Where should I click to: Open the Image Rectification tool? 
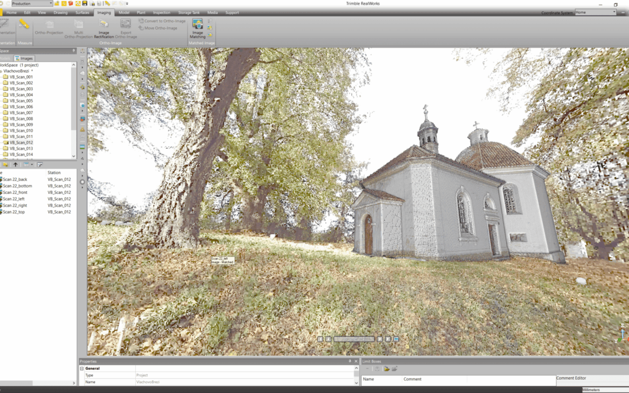[x=104, y=24]
